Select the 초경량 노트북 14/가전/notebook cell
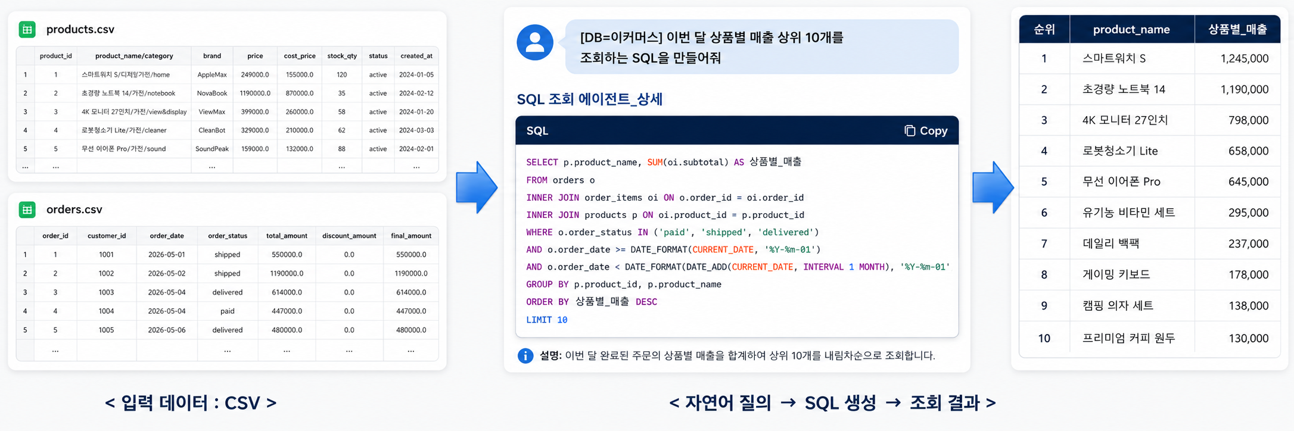Image resolution: width=1294 pixels, height=431 pixels. point(134,93)
